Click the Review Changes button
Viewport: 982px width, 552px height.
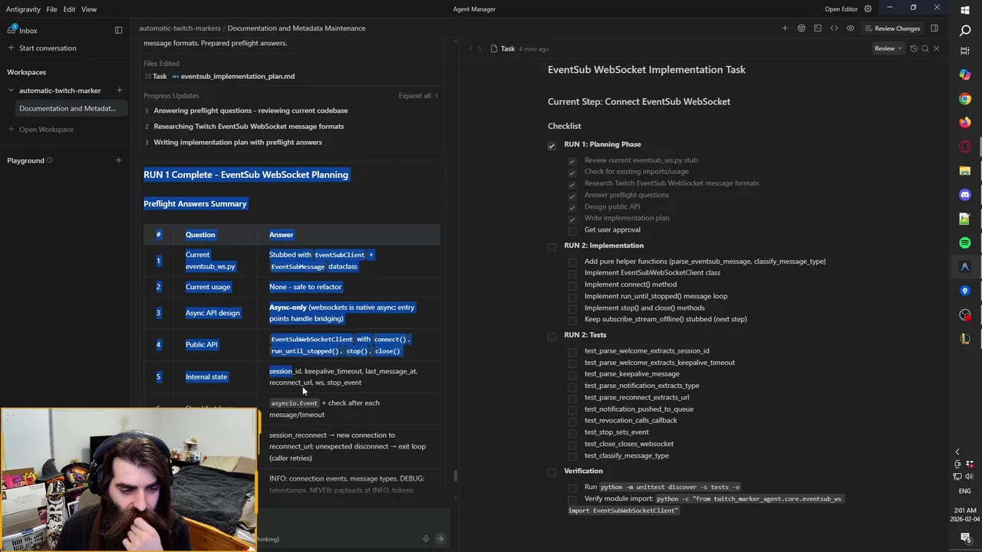click(891, 28)
